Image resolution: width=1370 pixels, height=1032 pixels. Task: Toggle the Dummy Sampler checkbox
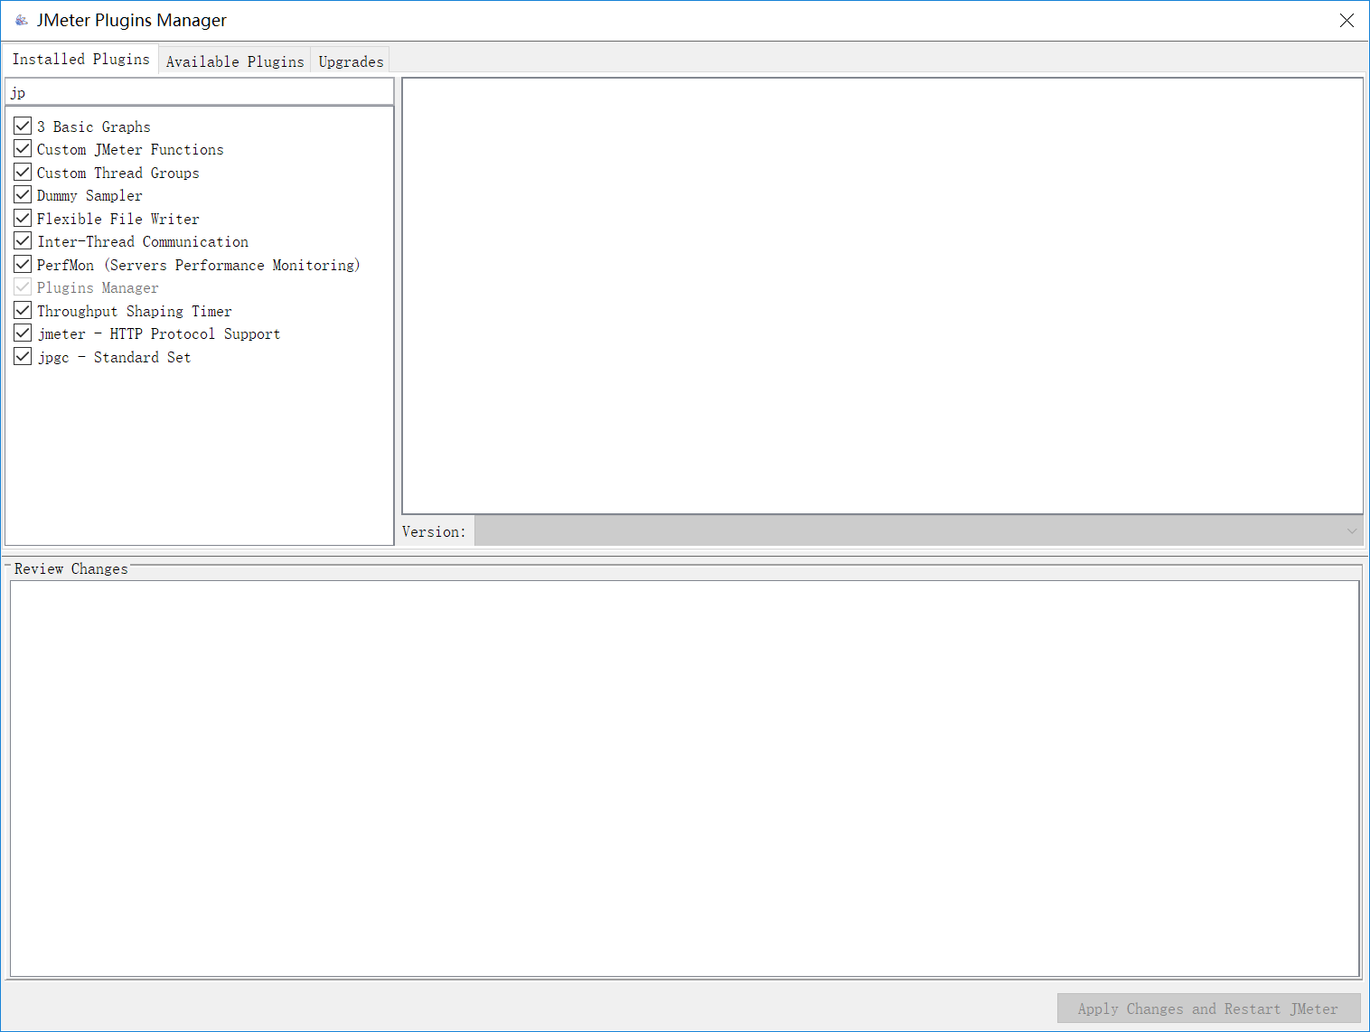coord(23,195)
